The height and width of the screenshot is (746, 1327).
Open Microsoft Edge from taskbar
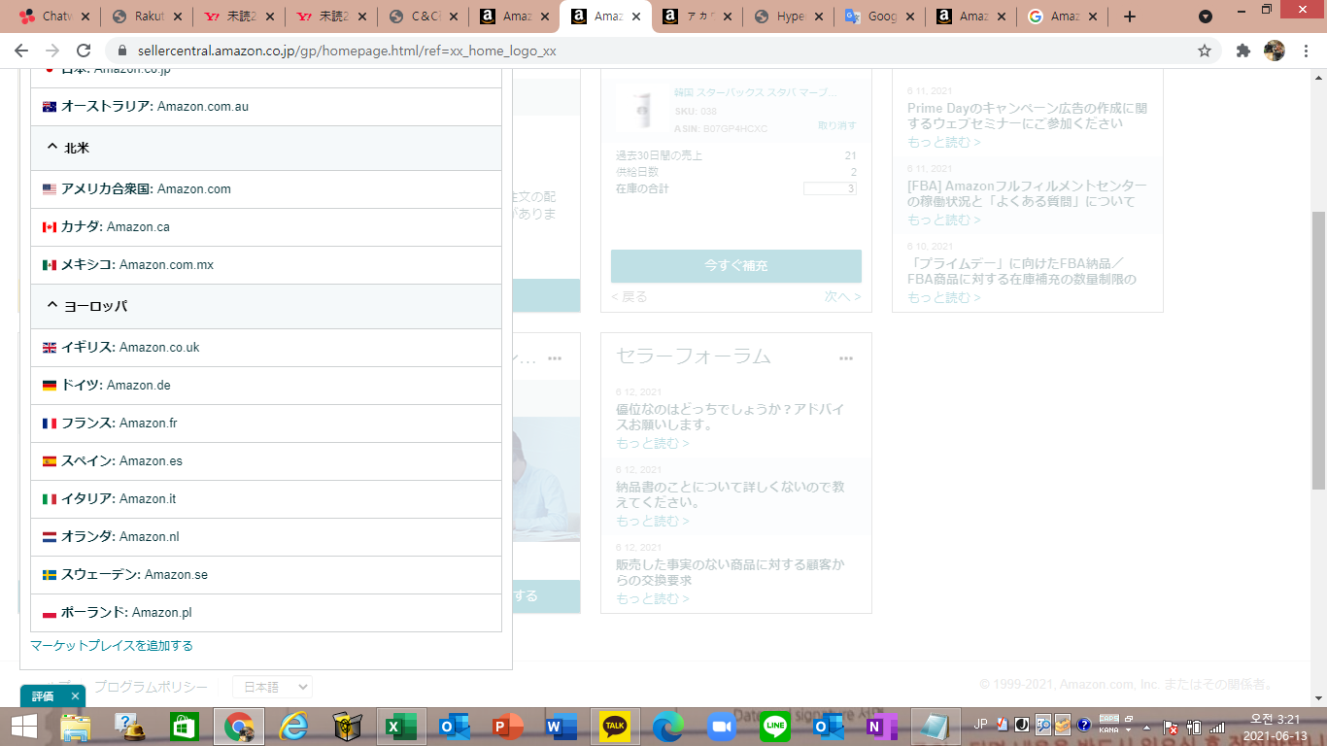667,727
